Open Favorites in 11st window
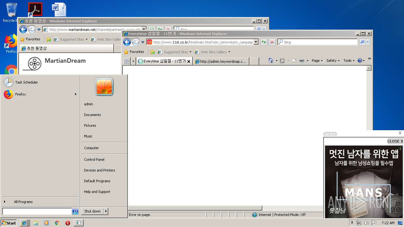Screen dimensions: 404x227 (134, 52)
